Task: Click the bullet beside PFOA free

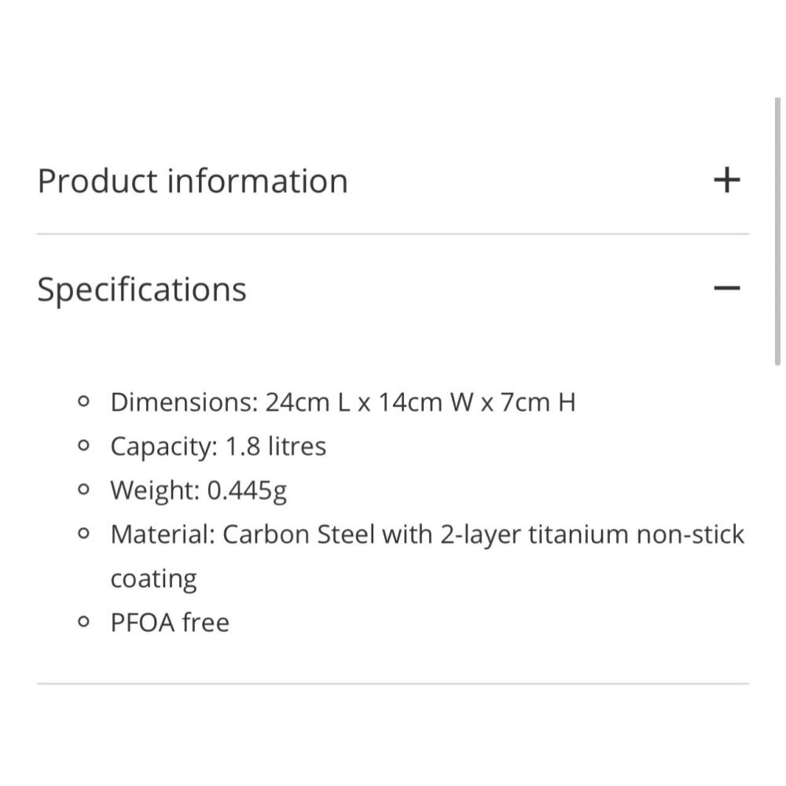Action: (x=84, y=623)
